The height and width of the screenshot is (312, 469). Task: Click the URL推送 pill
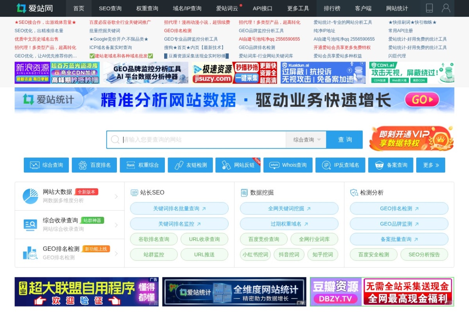(x=204, y=254)
